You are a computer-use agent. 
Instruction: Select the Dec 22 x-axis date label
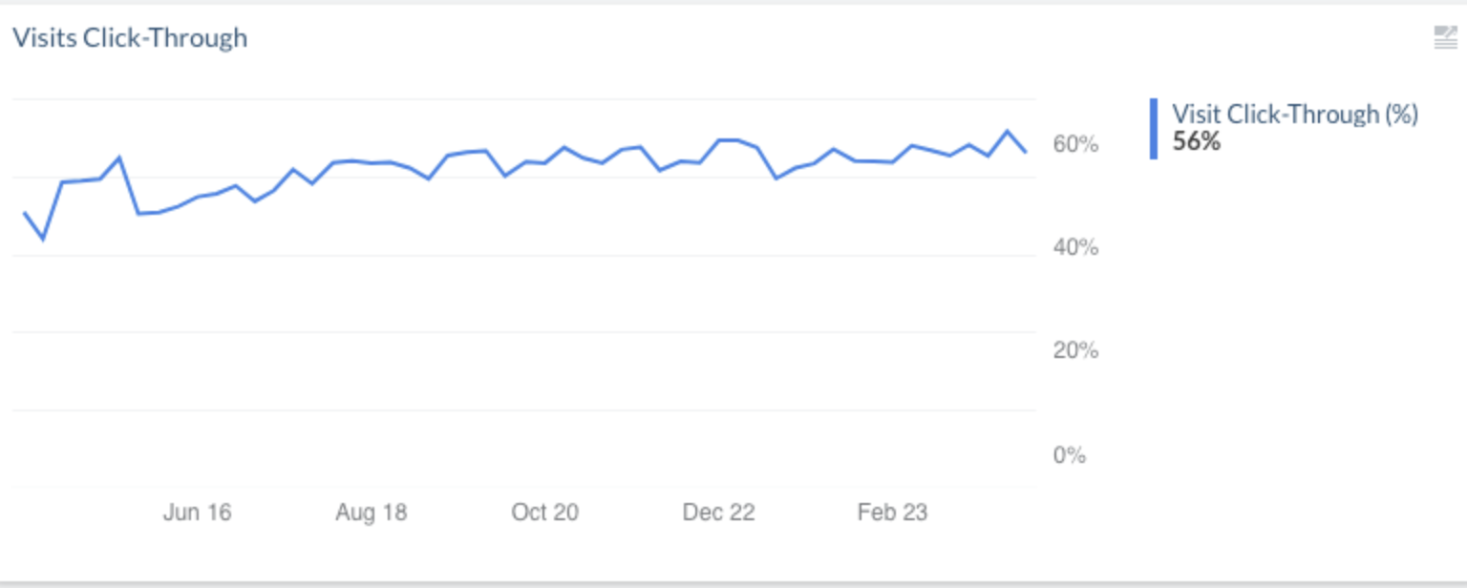[x=718, y=513]
